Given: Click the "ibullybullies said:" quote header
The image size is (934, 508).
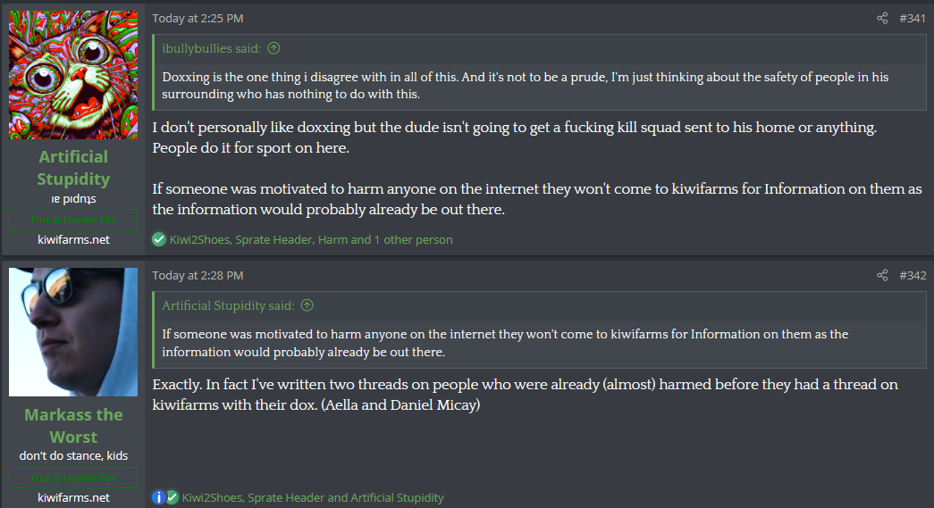Looking at the screenshot, I should coord(212,48).
